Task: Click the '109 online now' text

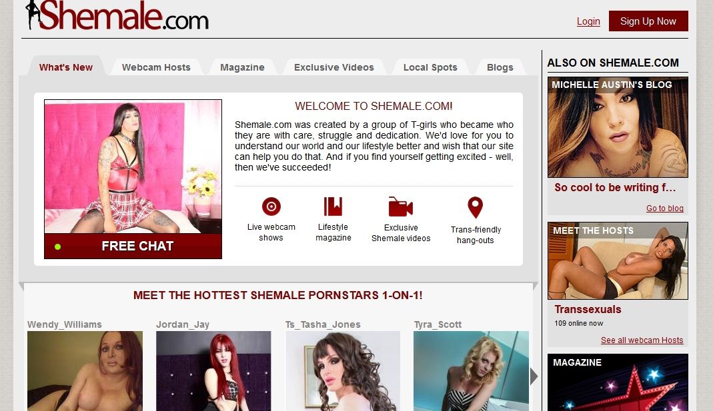Action: tap(578, 323)
